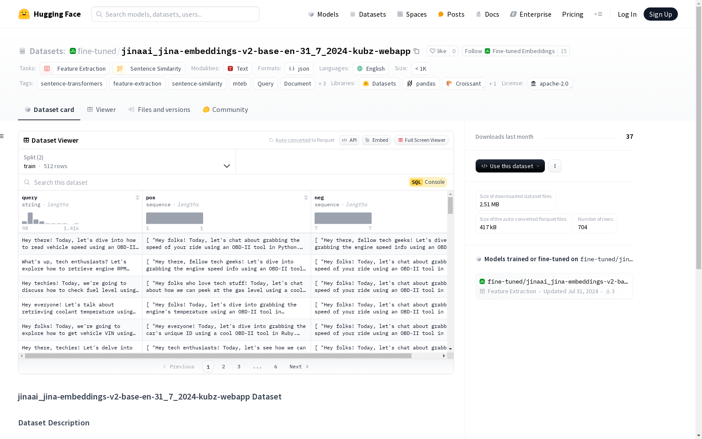Open the Croissant library dropdown
The height and width of the screenshot is (439, 702).
point(464,83)
